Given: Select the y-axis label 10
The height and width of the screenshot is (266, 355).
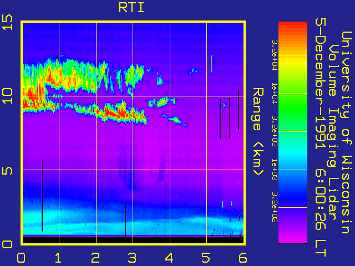Looking at the screenshot, I should pyautogui.click(x=7, y=96).
